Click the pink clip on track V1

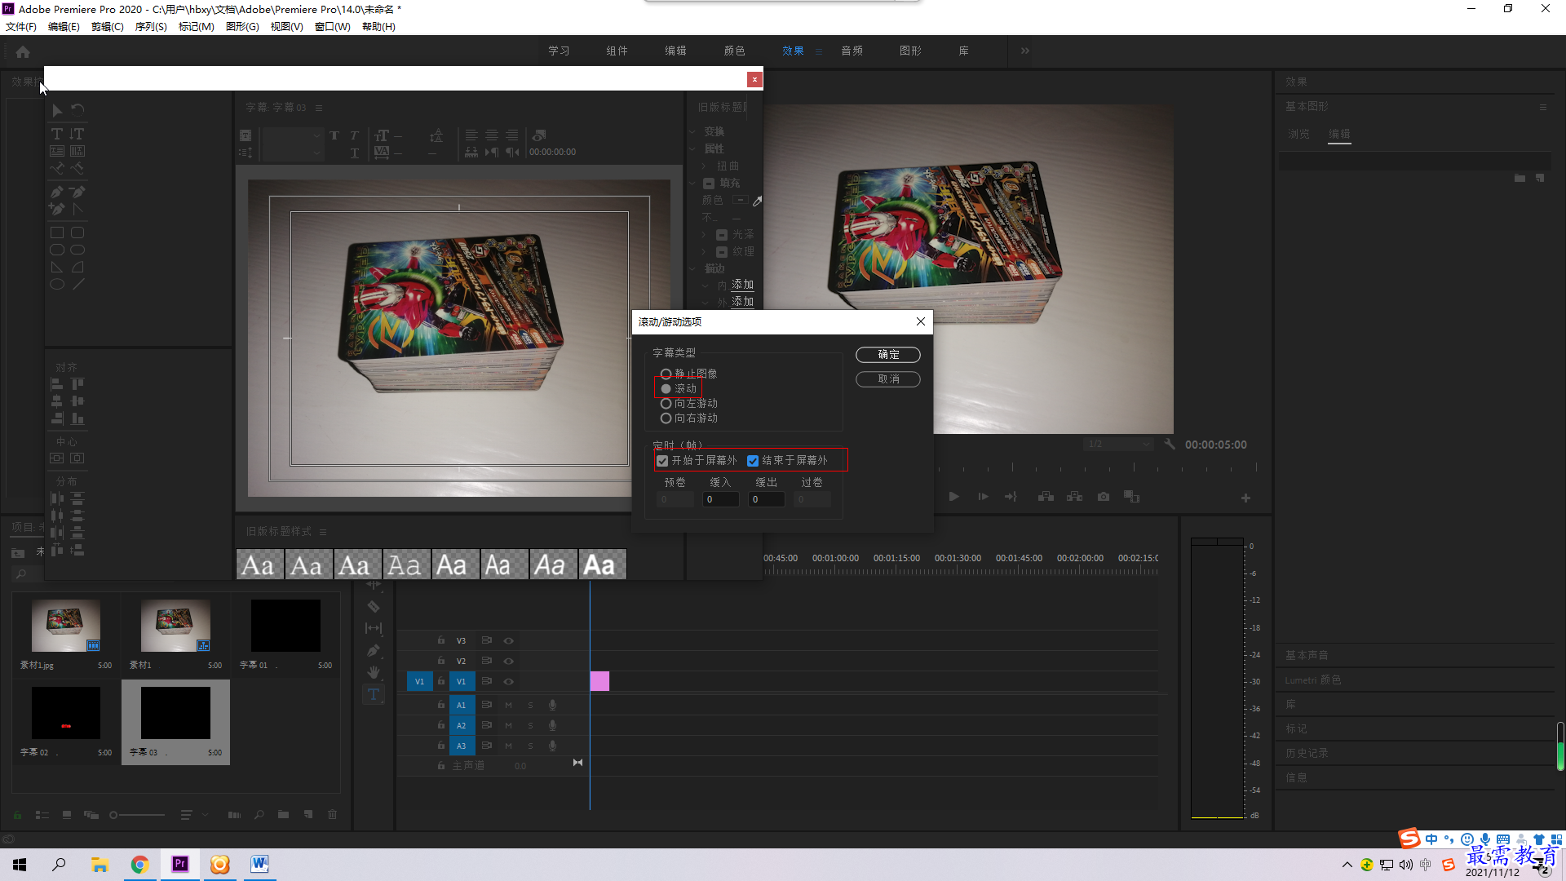tap(599, 681)
